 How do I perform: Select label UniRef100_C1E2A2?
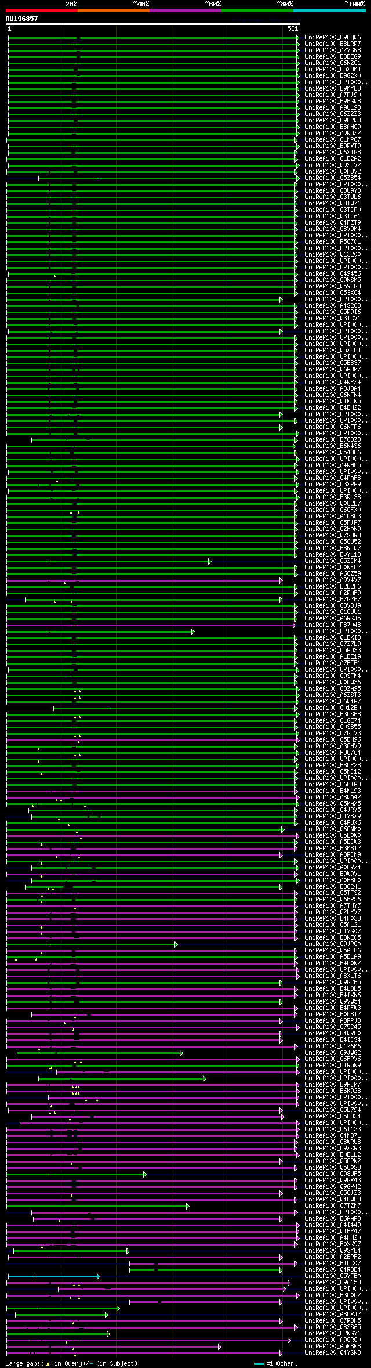coord(333,158)
